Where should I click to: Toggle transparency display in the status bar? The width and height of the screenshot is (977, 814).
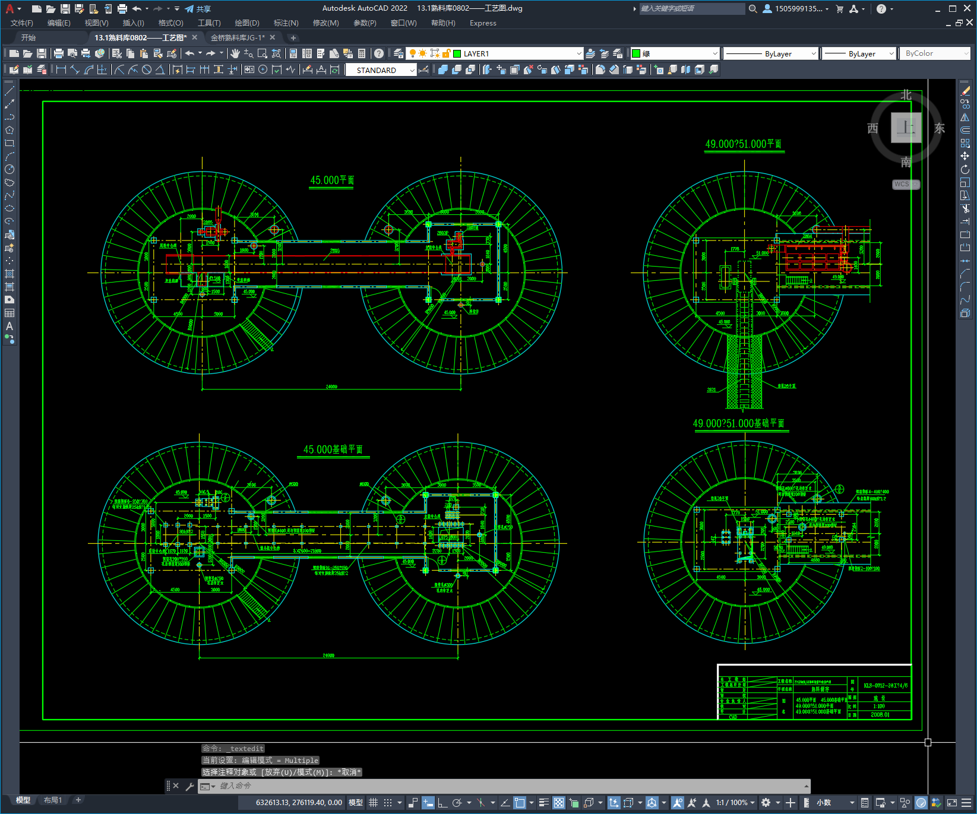click(x=559, y=803)
